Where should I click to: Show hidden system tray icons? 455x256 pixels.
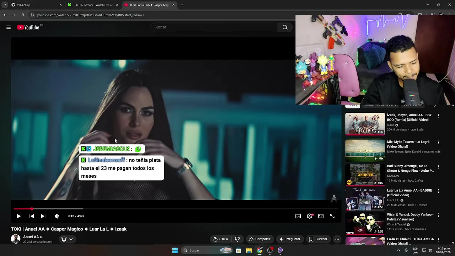398,250
